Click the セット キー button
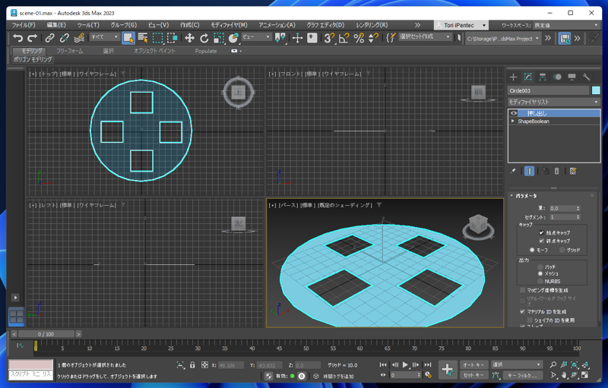Viewport: 608px width, 388px height. tap(473, 375)
